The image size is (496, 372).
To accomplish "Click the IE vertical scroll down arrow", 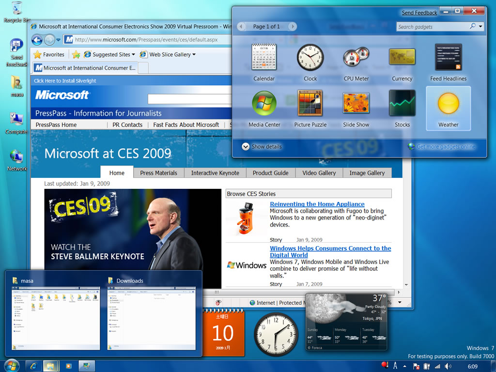I will pos(406,285).
